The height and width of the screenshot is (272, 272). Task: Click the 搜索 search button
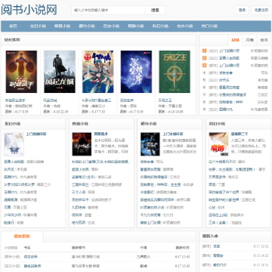[x=155, y=11]
